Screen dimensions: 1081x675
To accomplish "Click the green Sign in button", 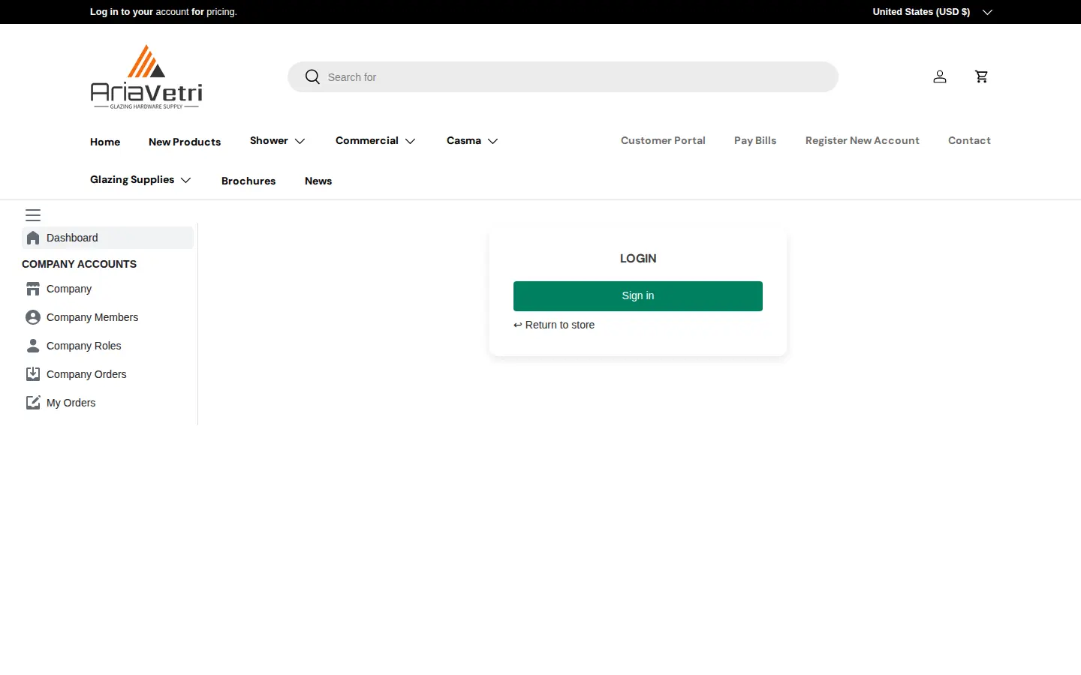I will [638, 296].
